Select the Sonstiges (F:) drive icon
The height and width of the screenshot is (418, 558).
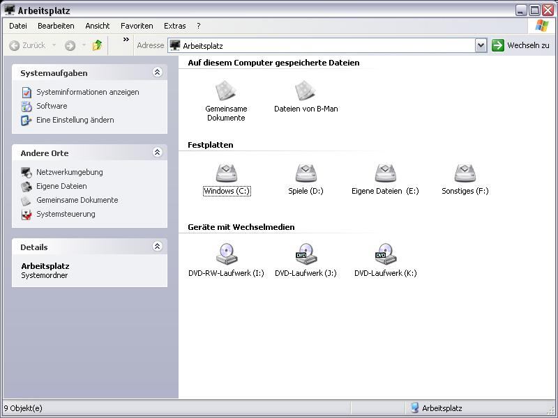coord(465,173)
